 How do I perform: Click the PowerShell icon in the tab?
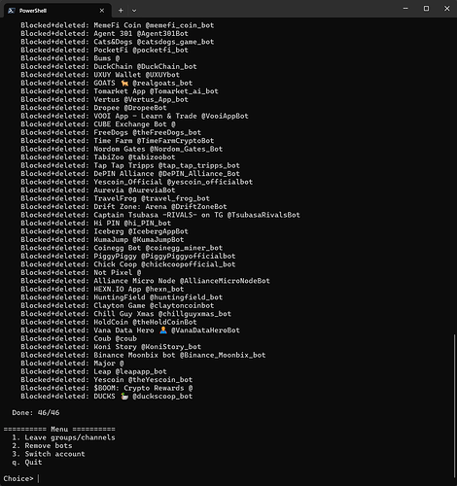coord(12,11)
